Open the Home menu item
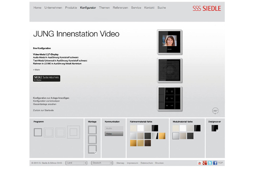This screenshot has width=254, height=169. tap(37, 7)
